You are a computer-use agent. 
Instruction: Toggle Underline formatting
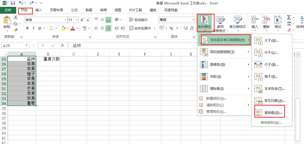(x=40, y=28)
